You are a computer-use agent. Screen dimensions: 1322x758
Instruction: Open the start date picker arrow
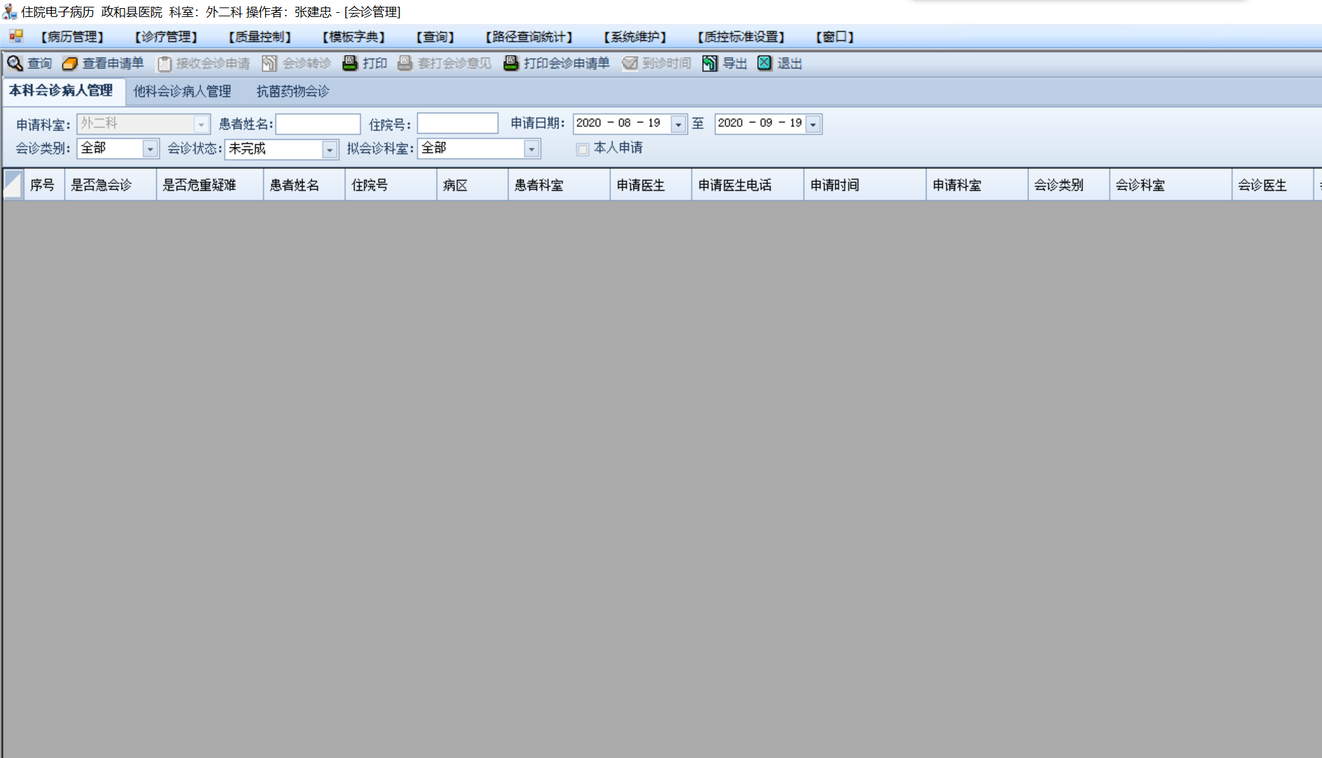click(678, 124)
